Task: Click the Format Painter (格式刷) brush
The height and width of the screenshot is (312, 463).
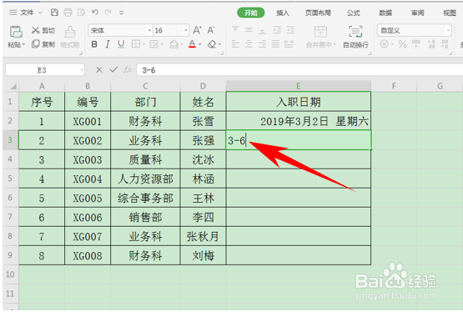Action: coord(70,37)
